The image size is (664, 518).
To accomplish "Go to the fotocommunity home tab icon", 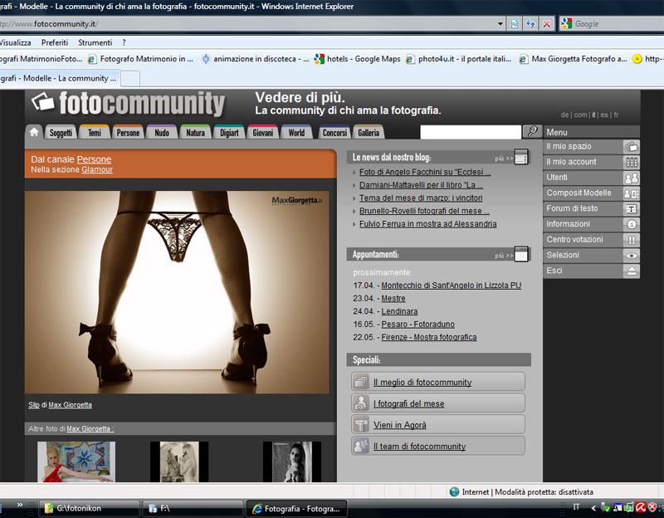I will [34, 133].
